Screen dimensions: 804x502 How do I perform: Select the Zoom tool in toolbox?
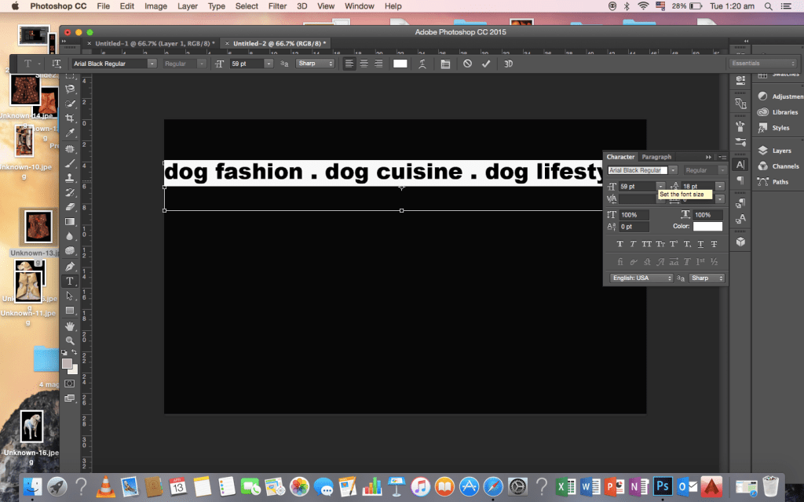tap(70, 340)
